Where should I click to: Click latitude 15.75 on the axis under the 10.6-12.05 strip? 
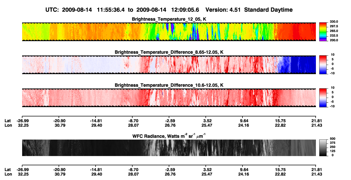(280, 121)
